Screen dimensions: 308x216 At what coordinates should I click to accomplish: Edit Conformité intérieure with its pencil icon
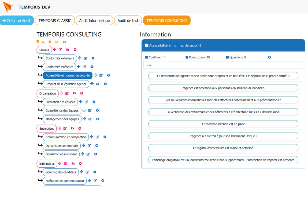click(x=84, y=67)
